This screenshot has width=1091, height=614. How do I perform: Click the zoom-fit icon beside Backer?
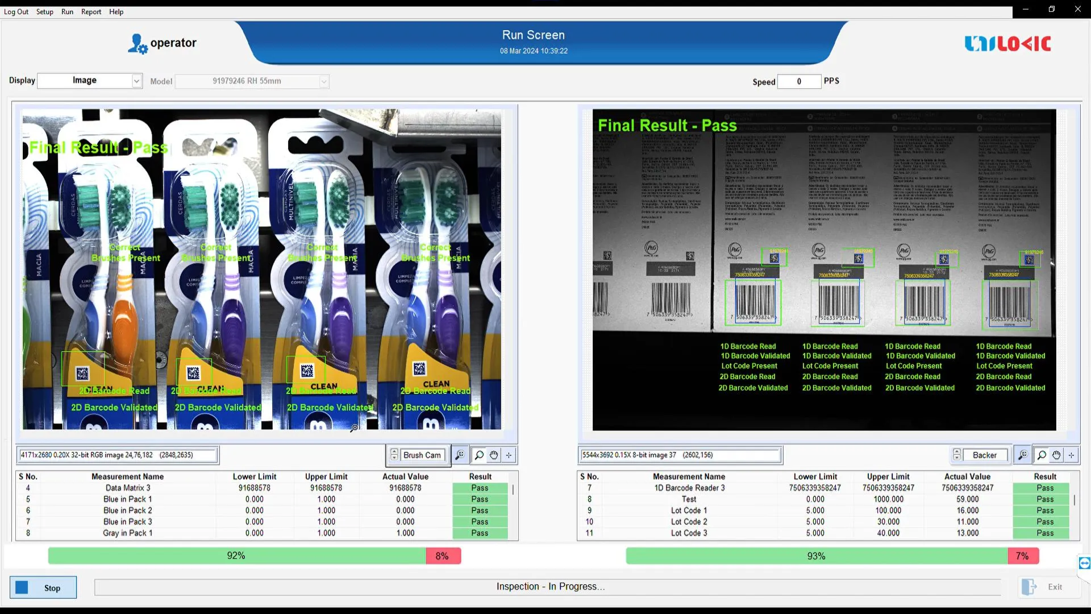[x=1022, y=455]
